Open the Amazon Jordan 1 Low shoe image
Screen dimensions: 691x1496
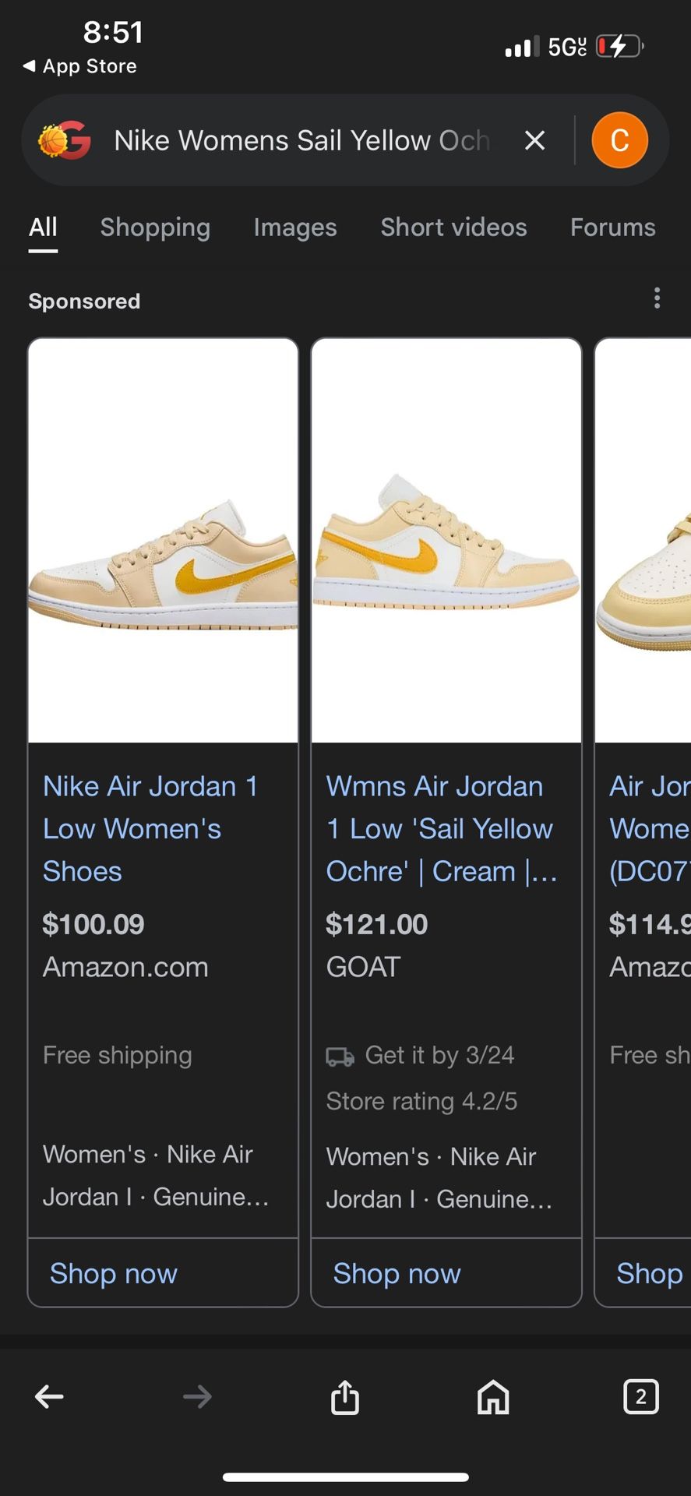pyautogui.click(x=163, y=541)
